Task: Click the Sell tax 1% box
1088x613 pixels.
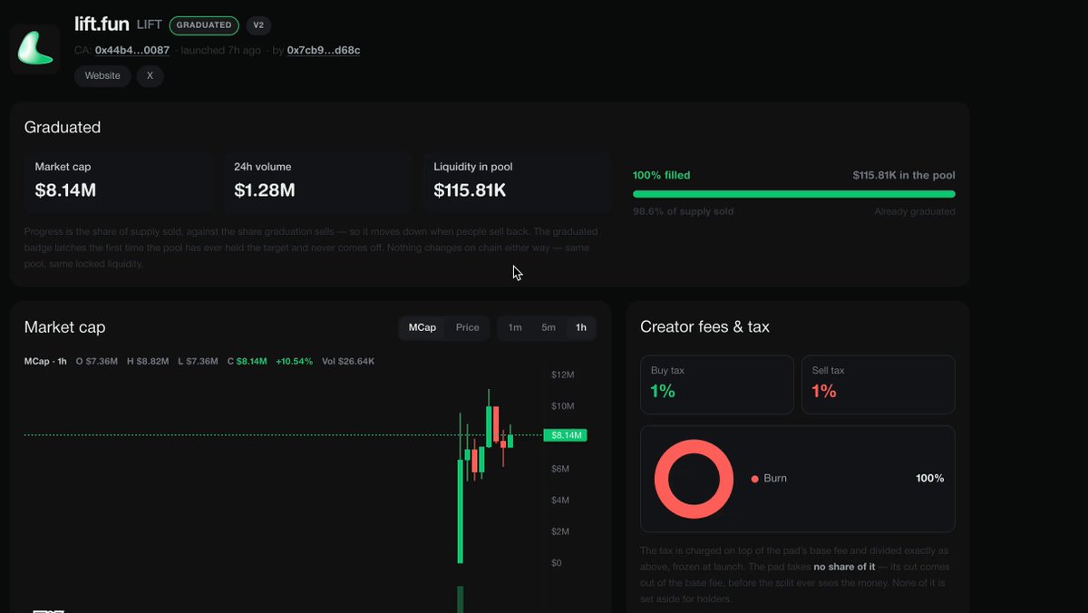Action: (x=879, y=384)
